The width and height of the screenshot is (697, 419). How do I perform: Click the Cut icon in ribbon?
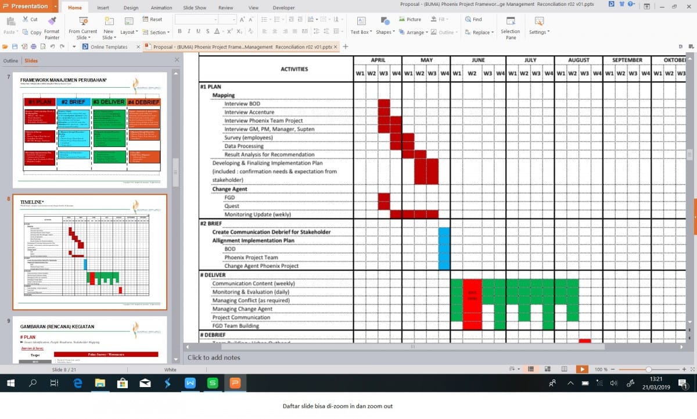pos(30,19)
